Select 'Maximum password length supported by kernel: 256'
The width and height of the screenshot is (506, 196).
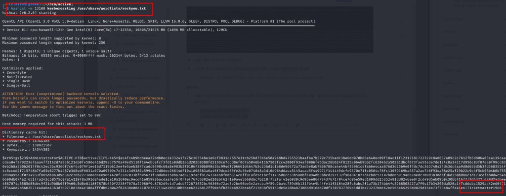pos(53,42)
